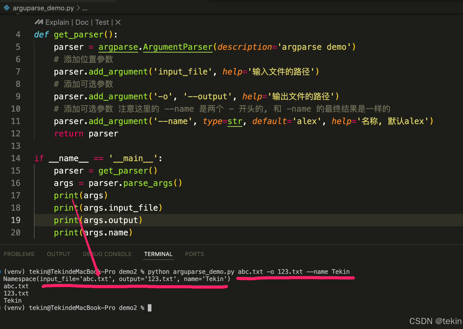463x329 pixels.
Task: Click line number 19 in the editor
Action: 16,220
